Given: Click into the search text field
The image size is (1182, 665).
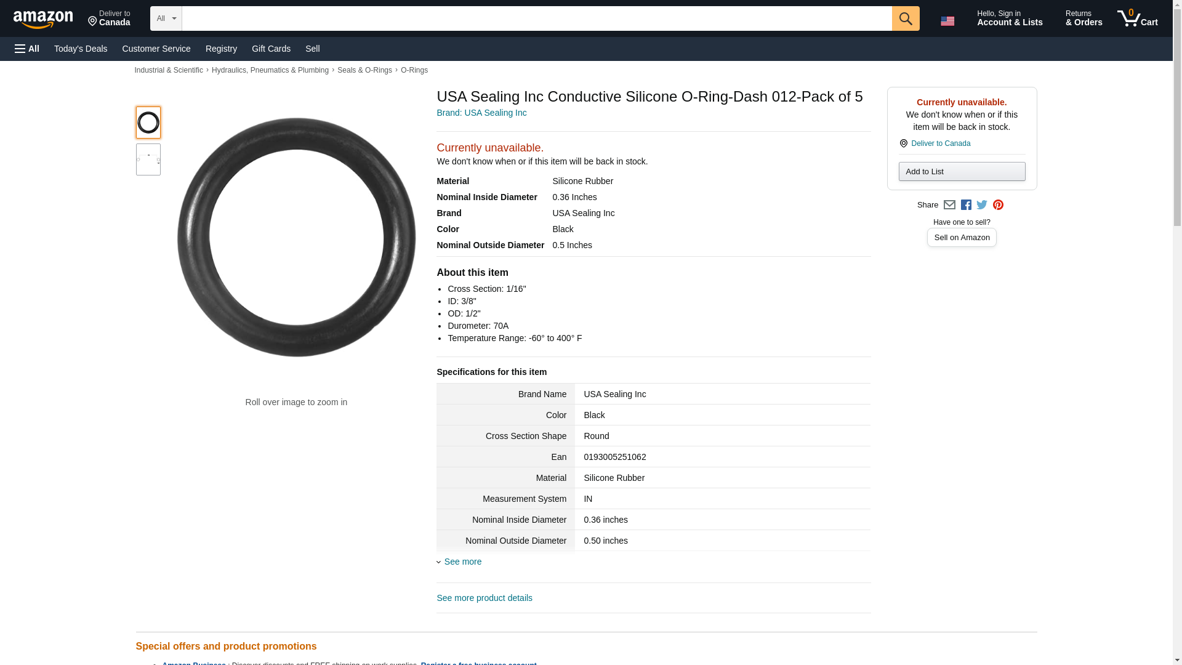Looking at the screenshot, I should 536,18.
